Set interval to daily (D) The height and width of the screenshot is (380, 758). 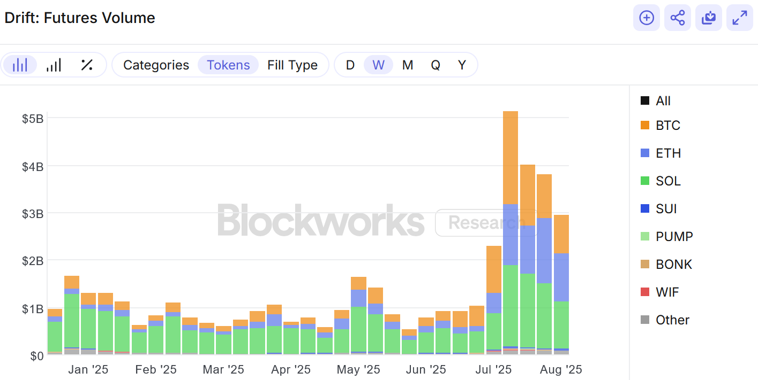[350, 65]
